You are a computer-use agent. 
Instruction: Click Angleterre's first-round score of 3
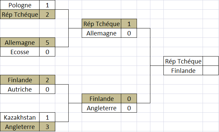click(x=47, y=127)
